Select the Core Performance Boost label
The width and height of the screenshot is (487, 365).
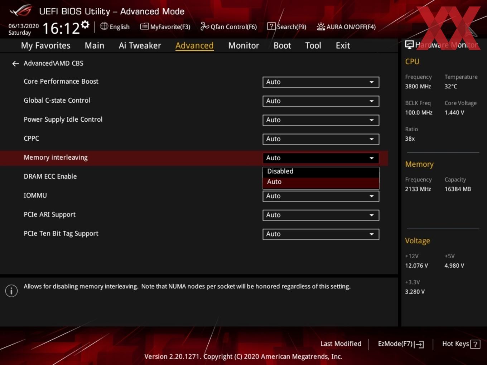(x=61, y=82)
